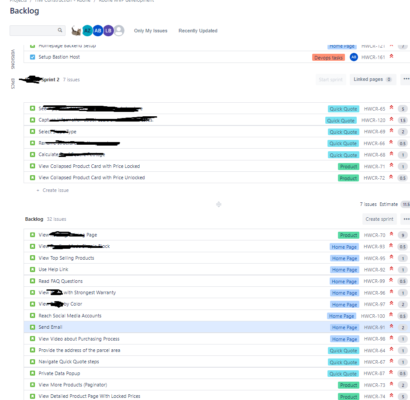Select View Video about Purchasing Process issue
This screenshot has width=410, height=400.
[217, 339]
